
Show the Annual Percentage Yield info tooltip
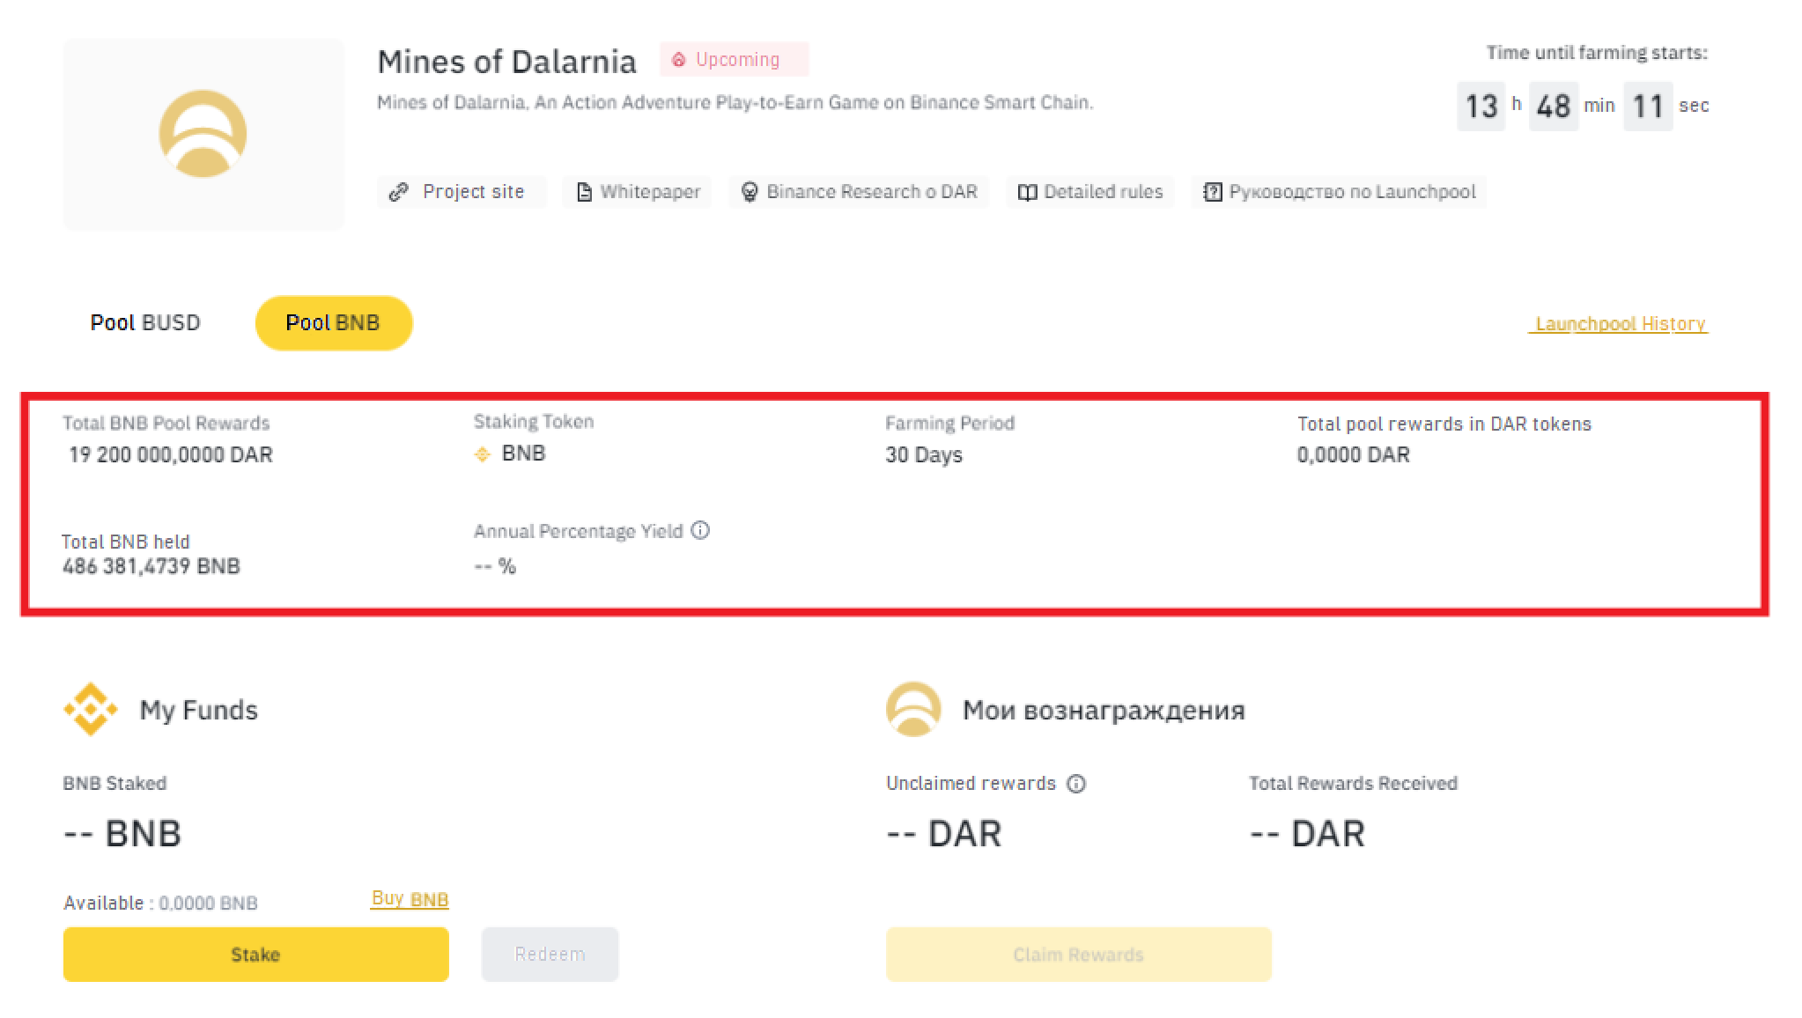tap(700, 530)
